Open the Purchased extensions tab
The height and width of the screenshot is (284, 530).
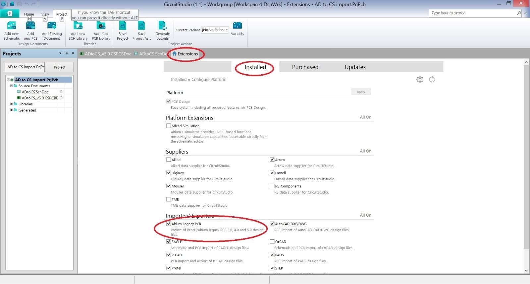305,67
